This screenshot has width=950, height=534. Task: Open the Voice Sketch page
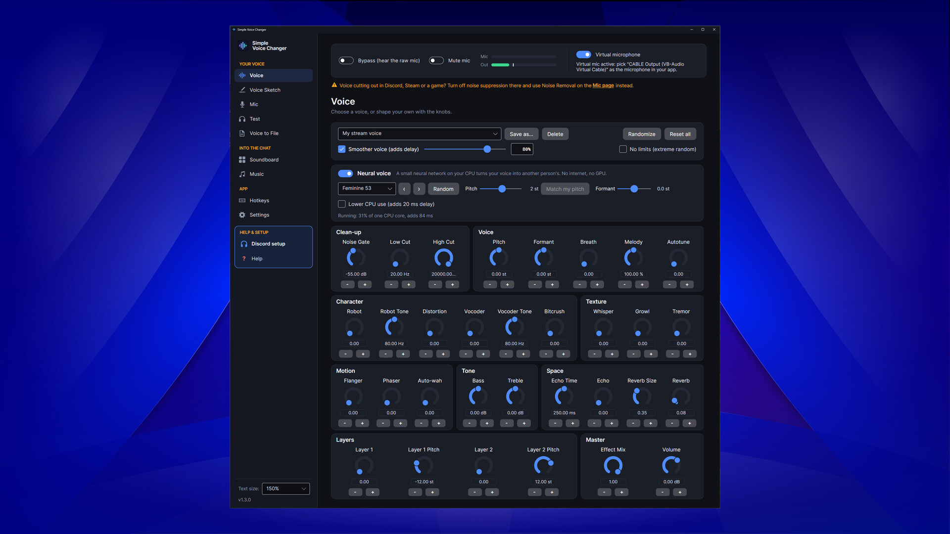tap(273, 90)
